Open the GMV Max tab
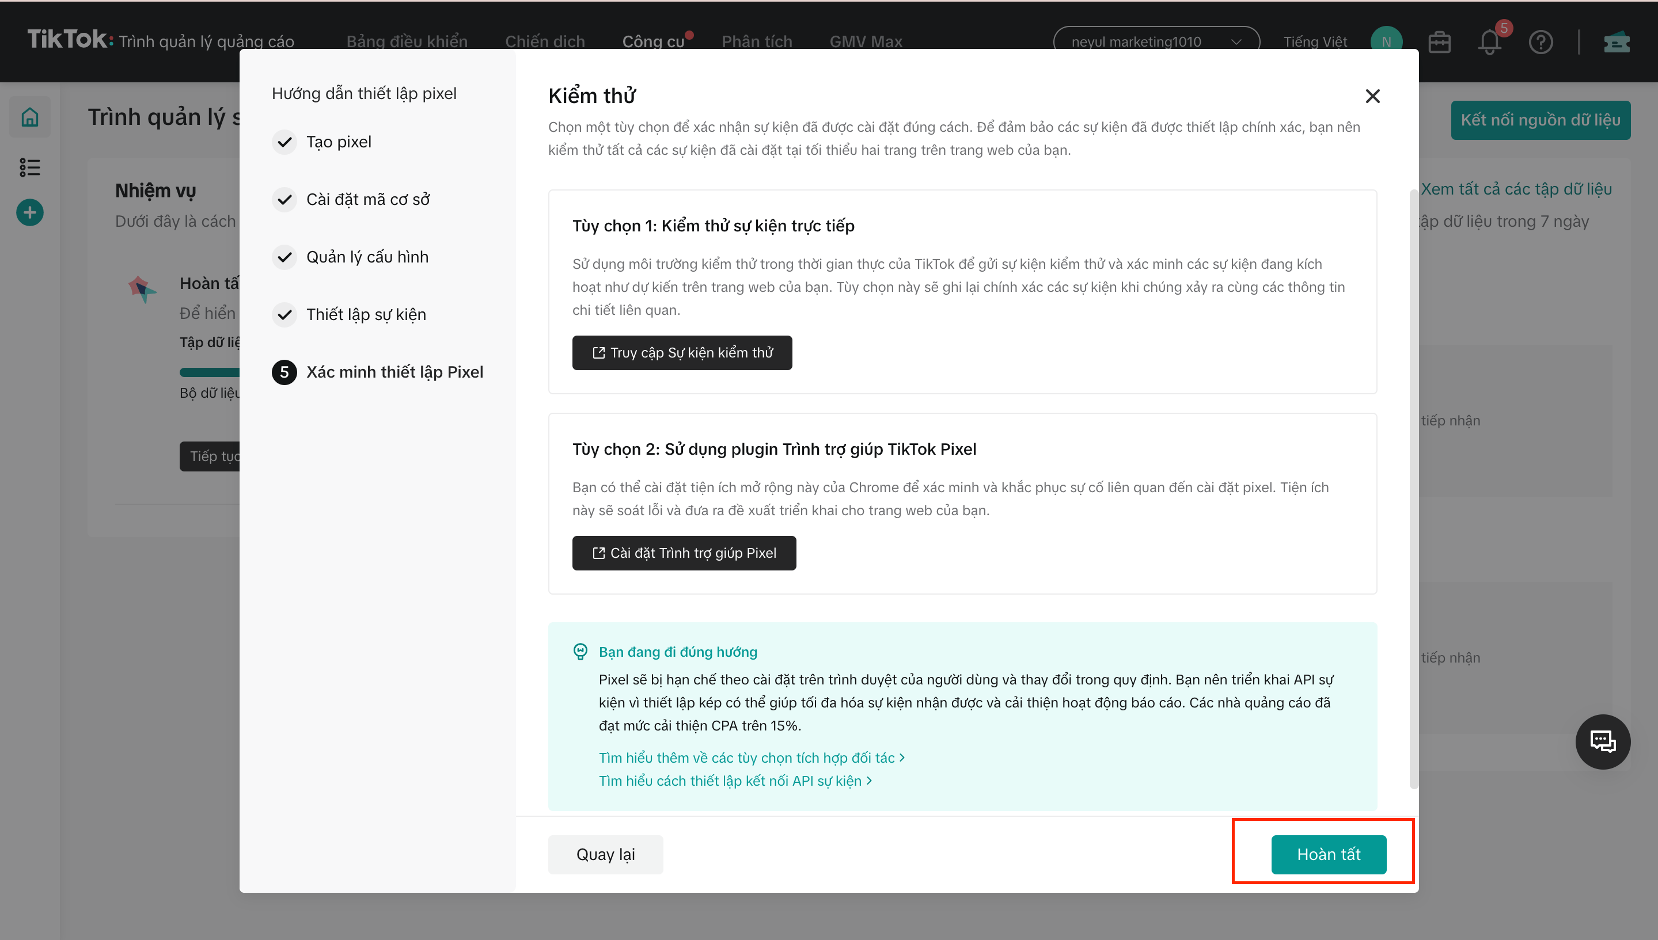This screenshot has width=1658, height=940. click(866, 41)
